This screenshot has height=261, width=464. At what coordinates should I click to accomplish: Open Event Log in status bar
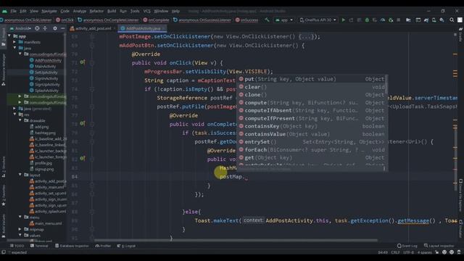(x=407, y=246)
